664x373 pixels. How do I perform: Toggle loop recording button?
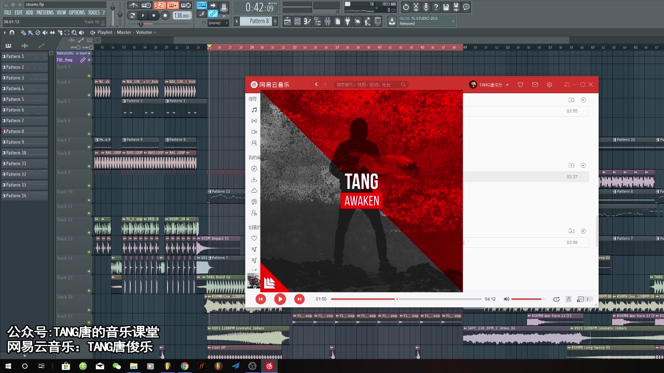(186, 5)
